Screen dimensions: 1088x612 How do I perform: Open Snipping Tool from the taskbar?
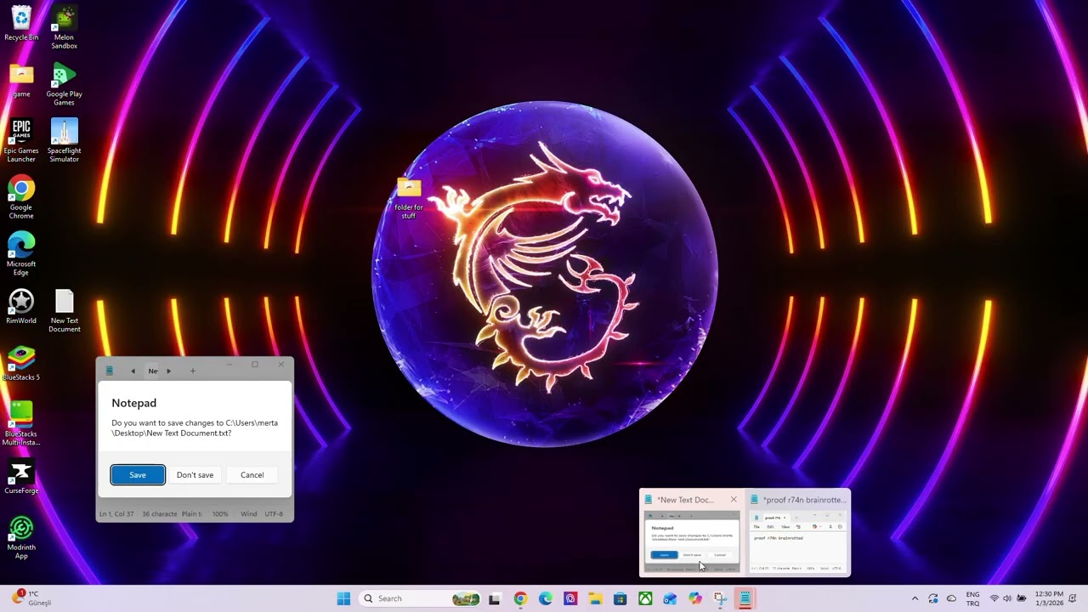pos(720,598)
